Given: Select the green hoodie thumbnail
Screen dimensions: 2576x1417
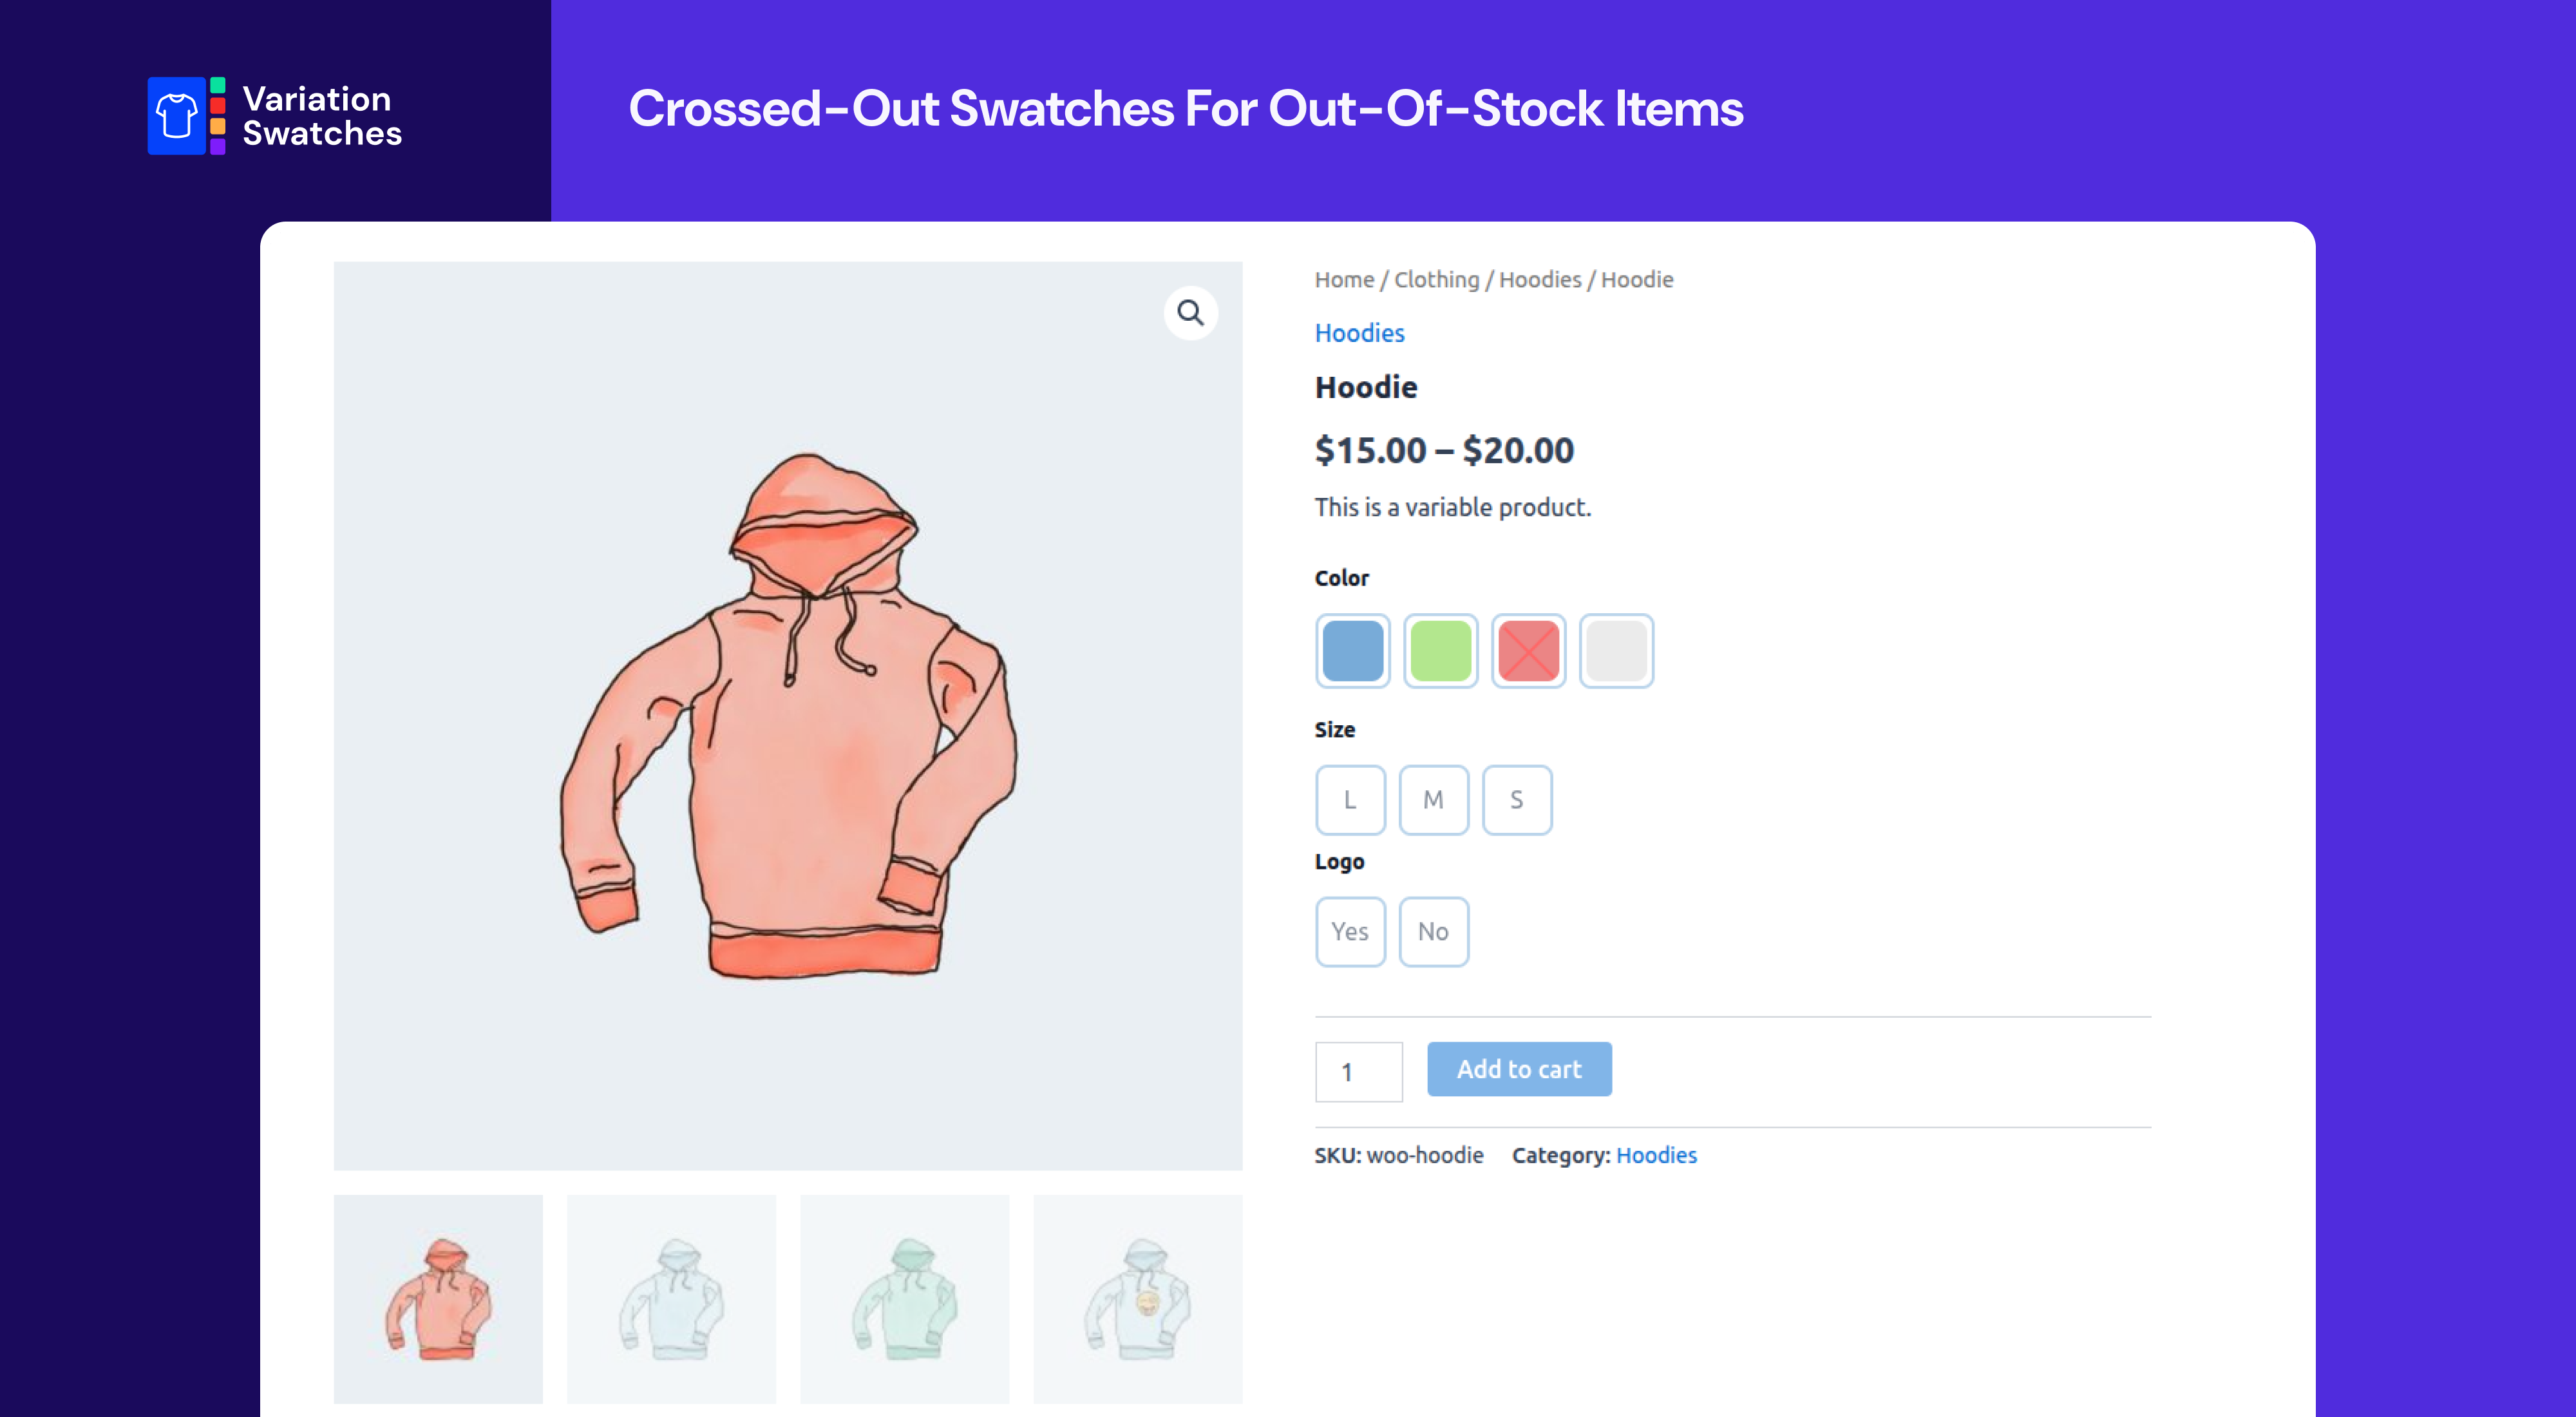Looking at the screenshot, I should pos(904,1299).
